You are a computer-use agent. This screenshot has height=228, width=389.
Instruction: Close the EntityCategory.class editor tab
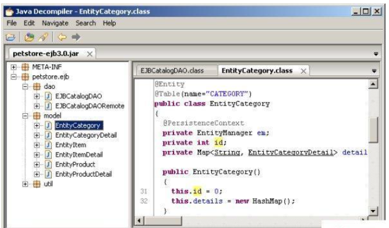[x=303, y=71]
